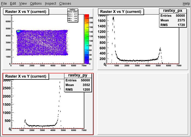Click the empty fourth pad
The width and height of the screenshot is (191, 137).
(x=143, y=104)
